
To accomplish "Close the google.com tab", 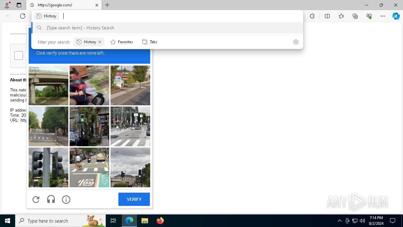I will point(97,5).
